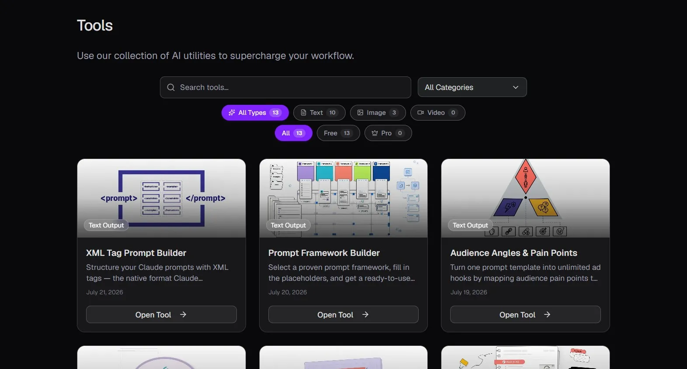Select the All pricing filter pill
This screenshot has height=369, width=687.
pos(293,133)
